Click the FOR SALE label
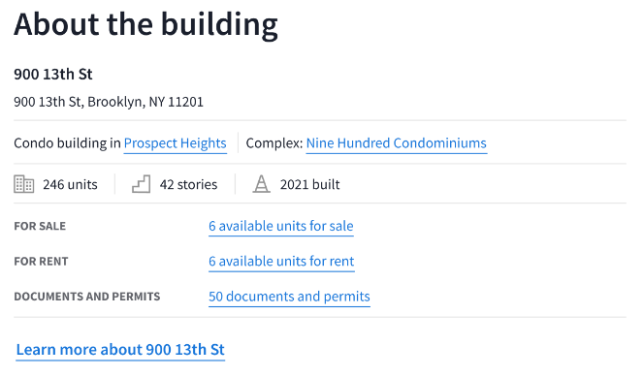Screen dimensions: 644x377 click(40, 226)
